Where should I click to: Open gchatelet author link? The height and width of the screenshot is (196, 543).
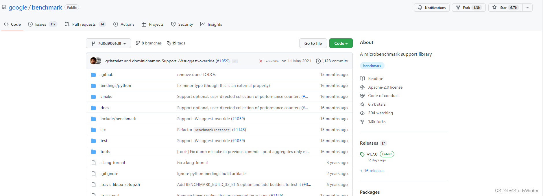[114, 61]
